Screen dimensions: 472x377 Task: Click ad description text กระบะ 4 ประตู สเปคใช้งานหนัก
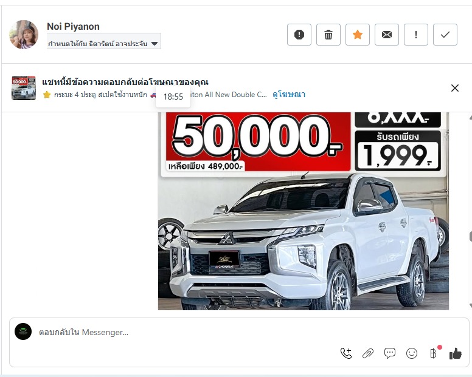pyautogui.click(x=100, y=95)
